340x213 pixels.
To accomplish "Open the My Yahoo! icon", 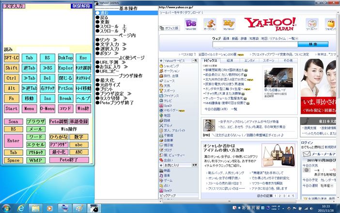I will coord(229,24).
